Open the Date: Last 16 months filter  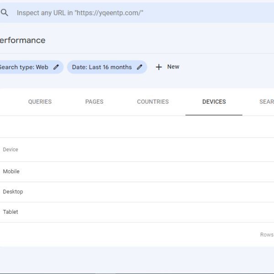point(107,67)
